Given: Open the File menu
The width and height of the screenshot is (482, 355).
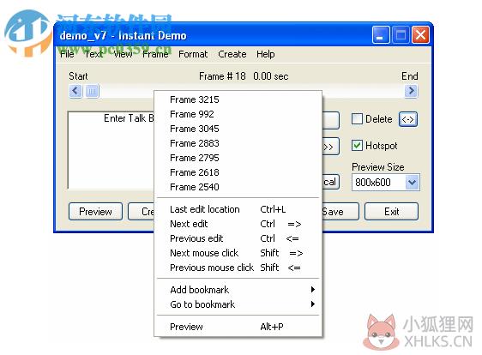Looking at the screenshot, I should [67, 54].
